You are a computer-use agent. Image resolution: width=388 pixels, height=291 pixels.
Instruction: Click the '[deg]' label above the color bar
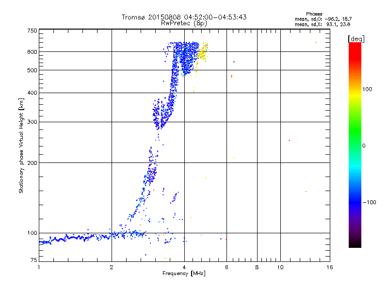point(356,39)
